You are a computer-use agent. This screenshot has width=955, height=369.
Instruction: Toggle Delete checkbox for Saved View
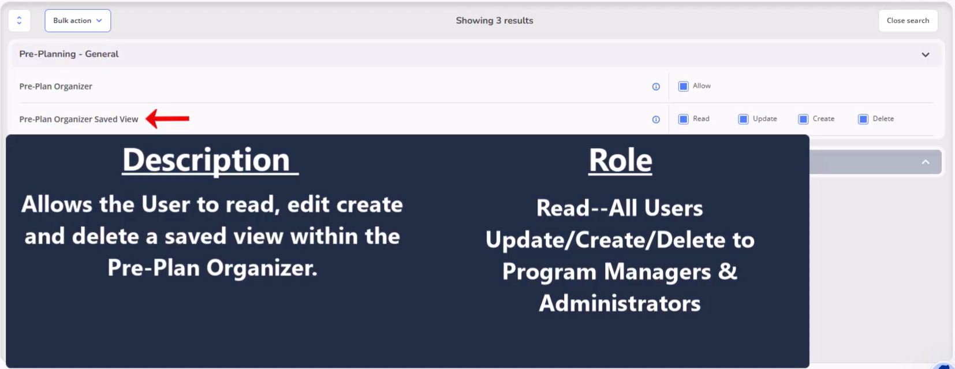(863, 119)
